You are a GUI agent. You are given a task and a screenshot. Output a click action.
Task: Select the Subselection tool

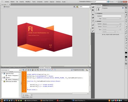(126, 10)
